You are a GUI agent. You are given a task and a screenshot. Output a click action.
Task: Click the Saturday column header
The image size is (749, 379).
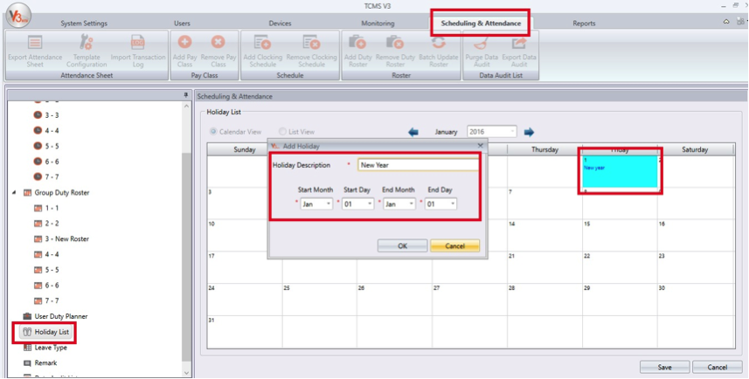pyautogui.click(x=695, y=149)
